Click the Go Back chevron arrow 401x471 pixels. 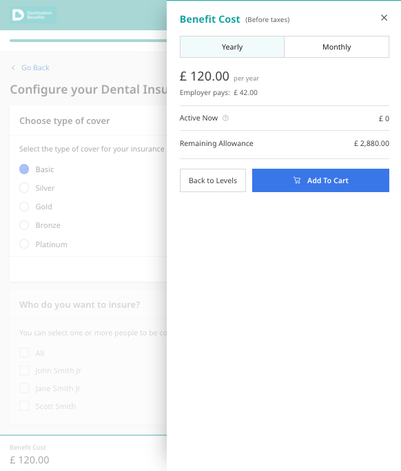[13, 67]
